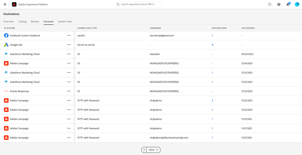The image size is (302, 155).
Task: Check notifications via the bell icon
Action: [288, 4]
